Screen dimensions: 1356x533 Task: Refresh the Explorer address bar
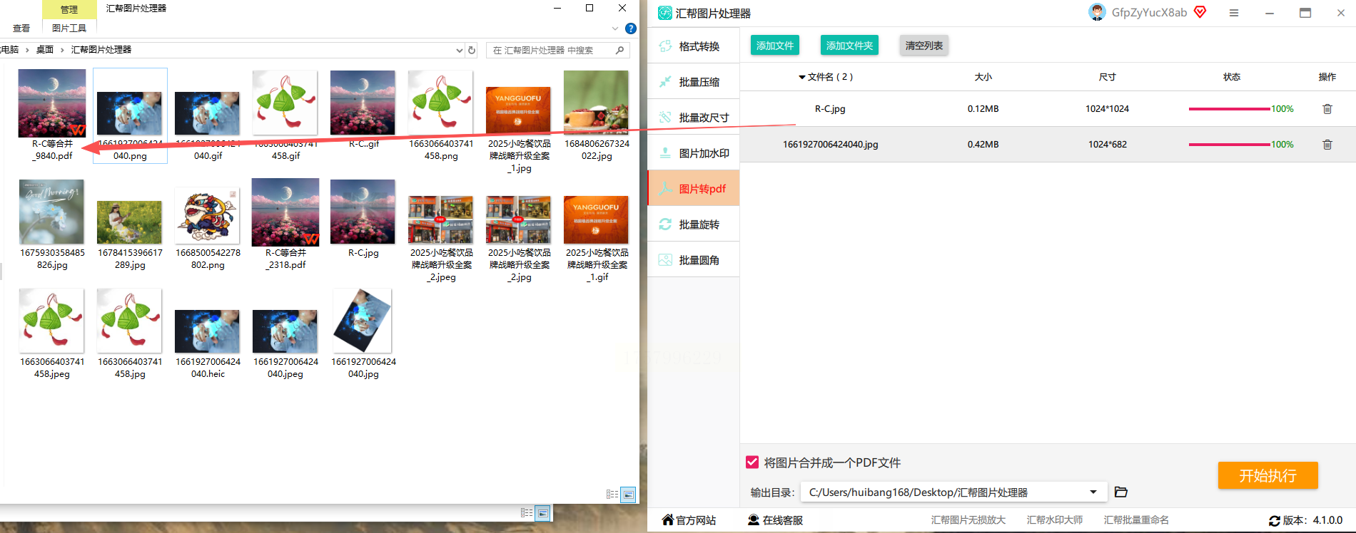[x=472, y=50]
